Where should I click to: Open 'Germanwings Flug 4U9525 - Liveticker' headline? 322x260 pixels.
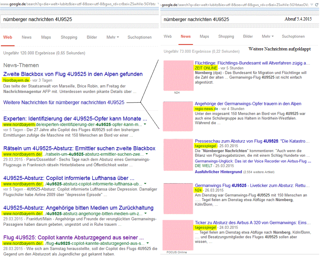(252, 186)
